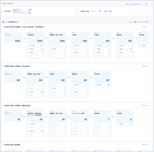Expand details for 事務系_早期選考 (3Day参加者) course
Image resolution: width=154 pixels, height=152 pixels.
[x=145, y=66]
